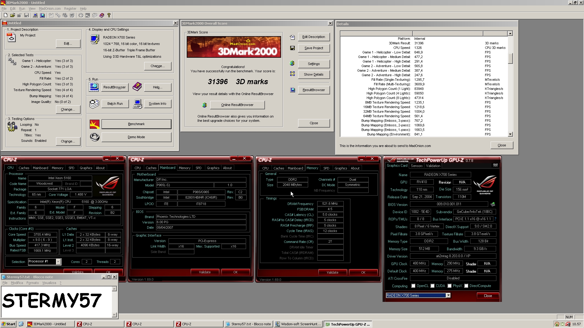Click the help book icon beside the Help button

(x=137, y=87)
